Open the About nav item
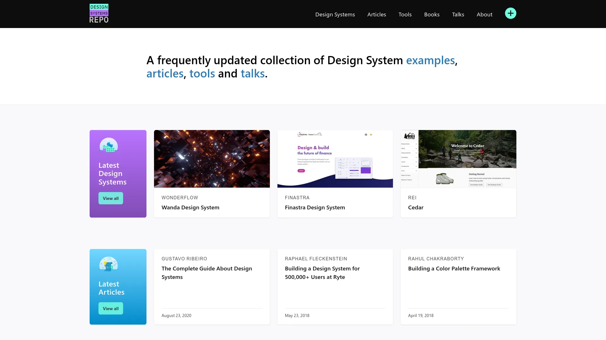Viewport: 606px width, 340px height. pyautogui.click(x=484, y=14)
